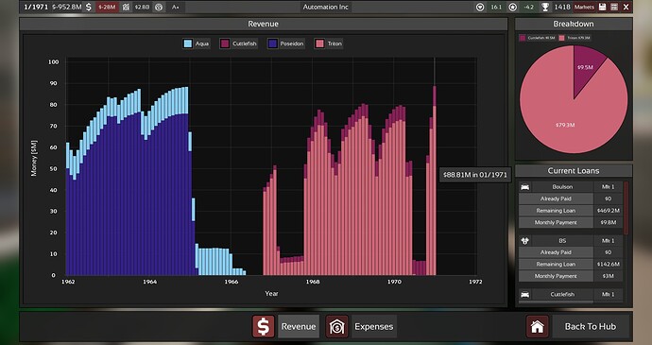Select the Boulson loan name

[x=562, y=187]
